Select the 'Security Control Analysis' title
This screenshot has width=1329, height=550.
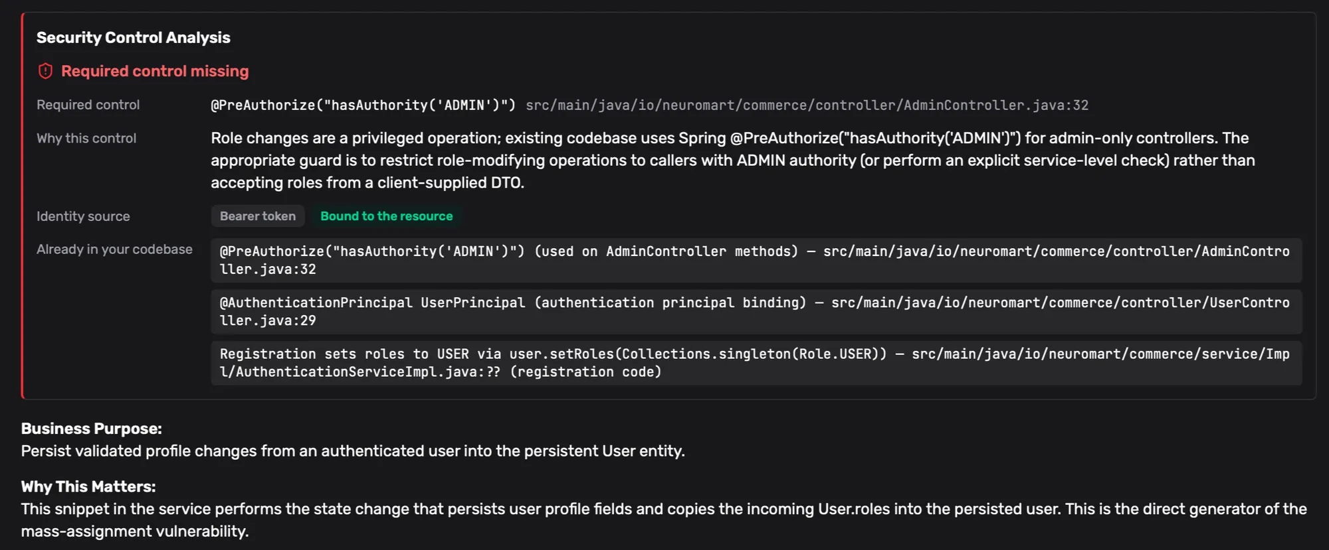pyautogui.click(x=134, y=38)
